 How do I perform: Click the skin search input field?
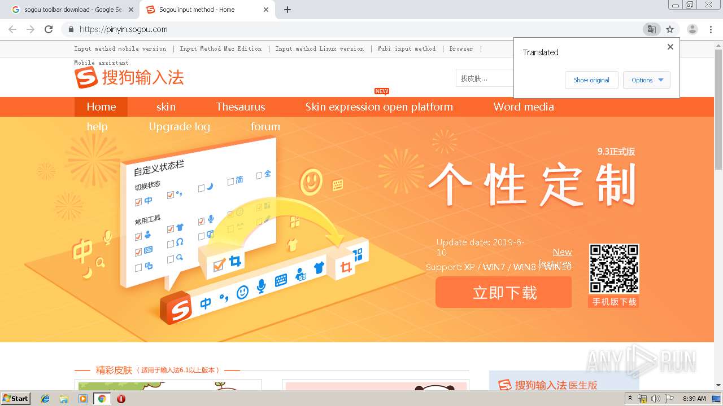point(485,78)
